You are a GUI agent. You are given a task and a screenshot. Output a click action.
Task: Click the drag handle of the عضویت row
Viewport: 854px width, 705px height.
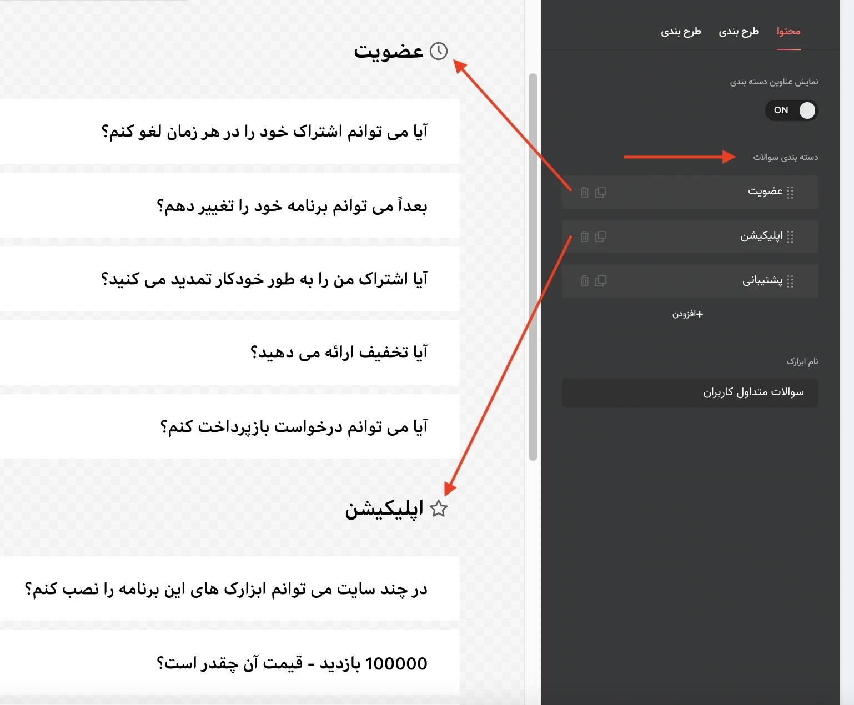790,192
